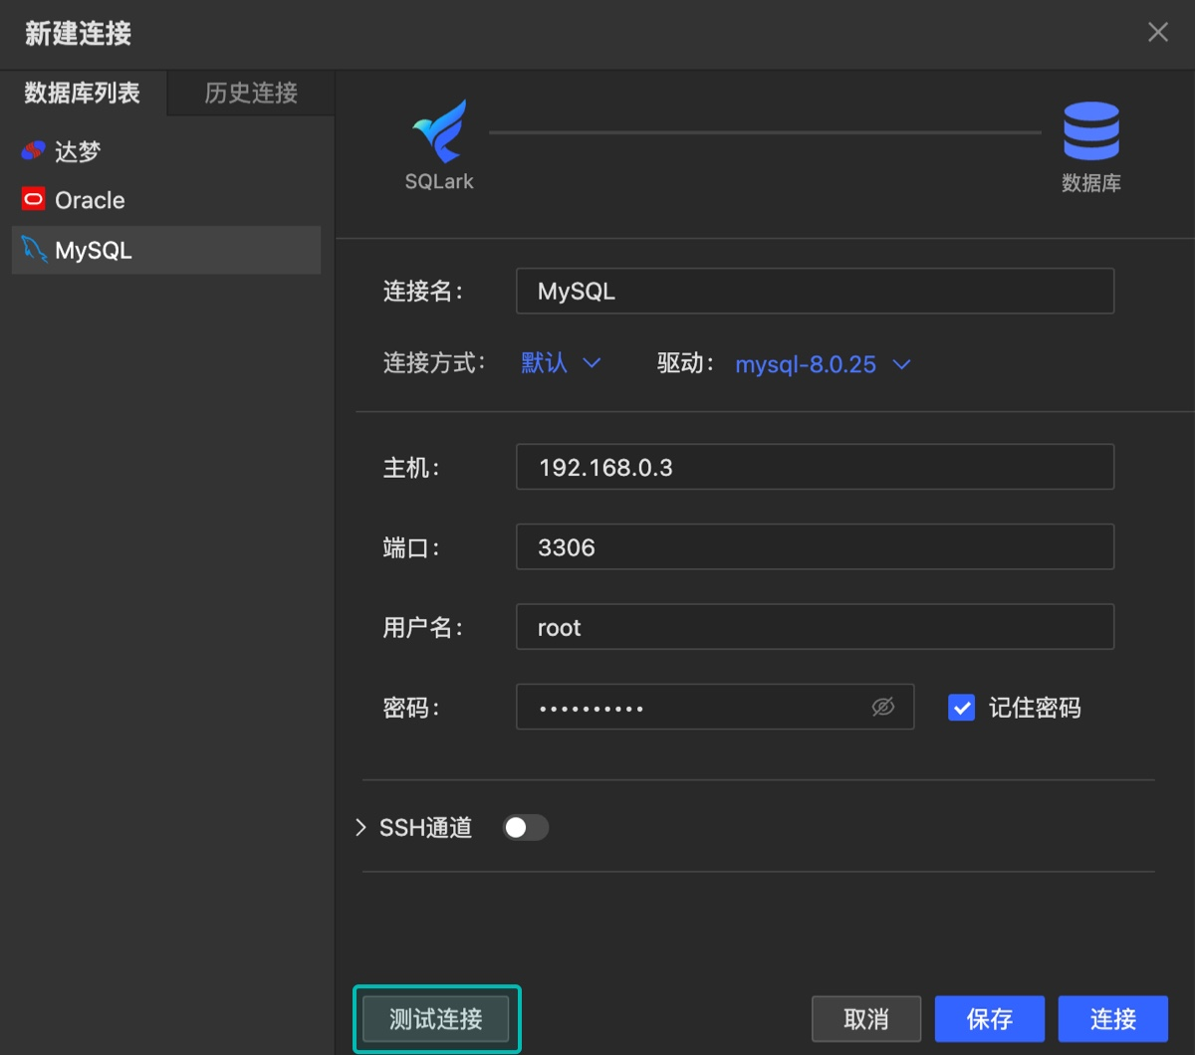The image size is (1195, 1055).
Task: Click the SSH通道 label text
Action: coord(425,827)
